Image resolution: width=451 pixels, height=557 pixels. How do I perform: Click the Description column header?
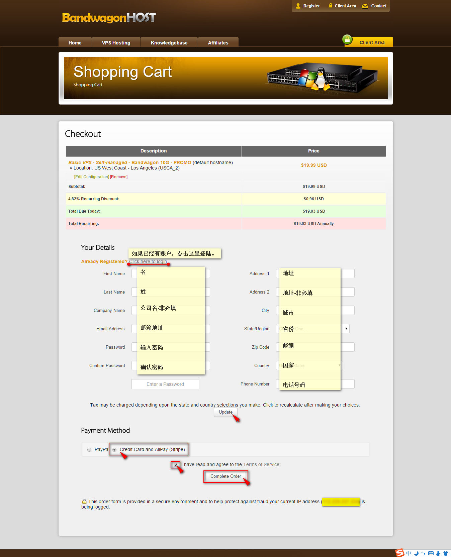154,151
